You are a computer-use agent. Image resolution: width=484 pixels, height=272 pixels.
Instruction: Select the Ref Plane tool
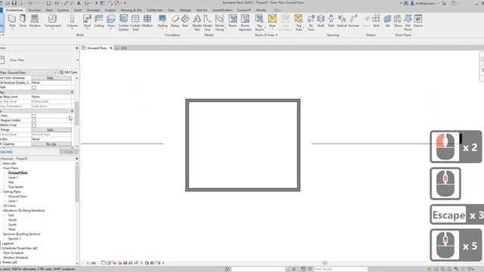408,23
